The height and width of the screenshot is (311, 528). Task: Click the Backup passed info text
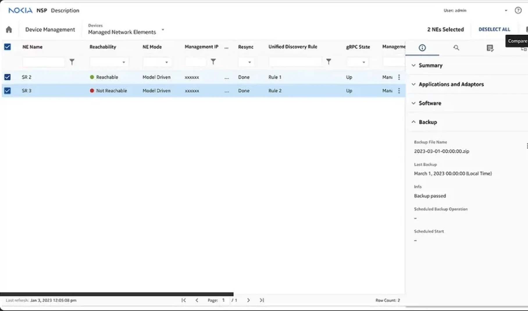click(430, 196)
